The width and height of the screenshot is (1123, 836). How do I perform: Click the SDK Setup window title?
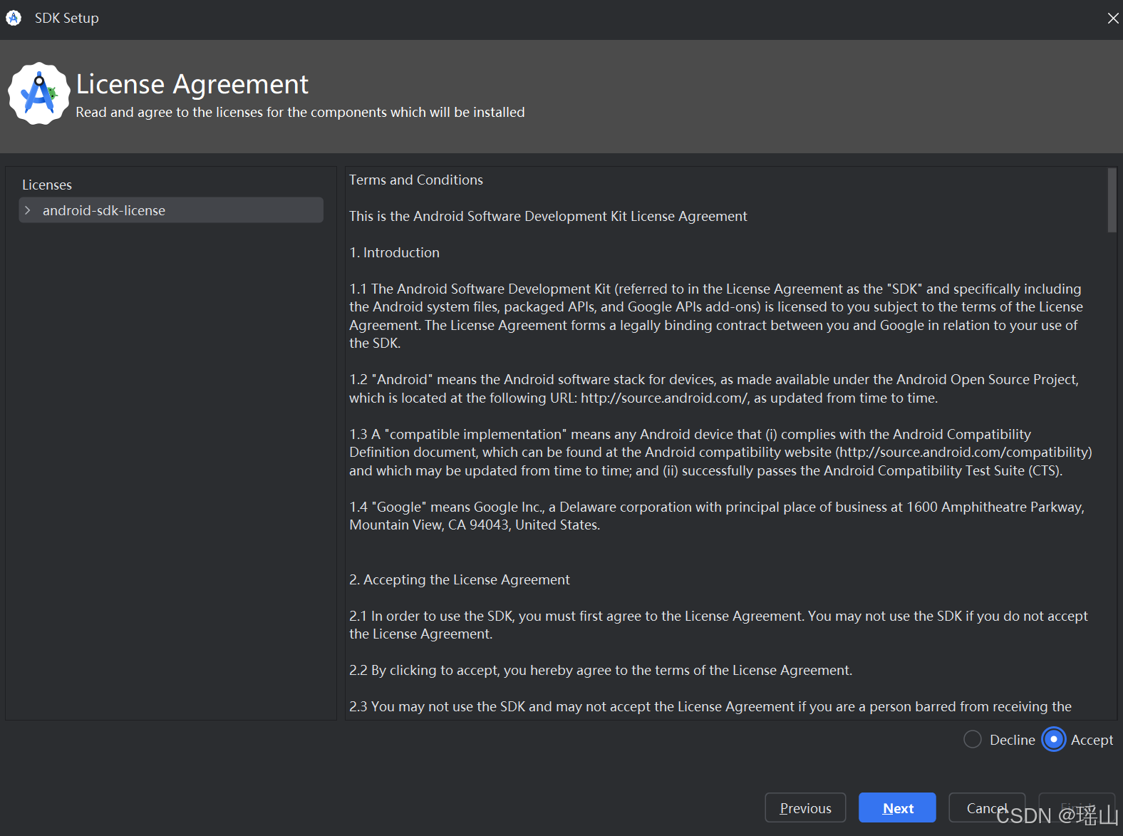pyautogui.click(x=67, y=18)
